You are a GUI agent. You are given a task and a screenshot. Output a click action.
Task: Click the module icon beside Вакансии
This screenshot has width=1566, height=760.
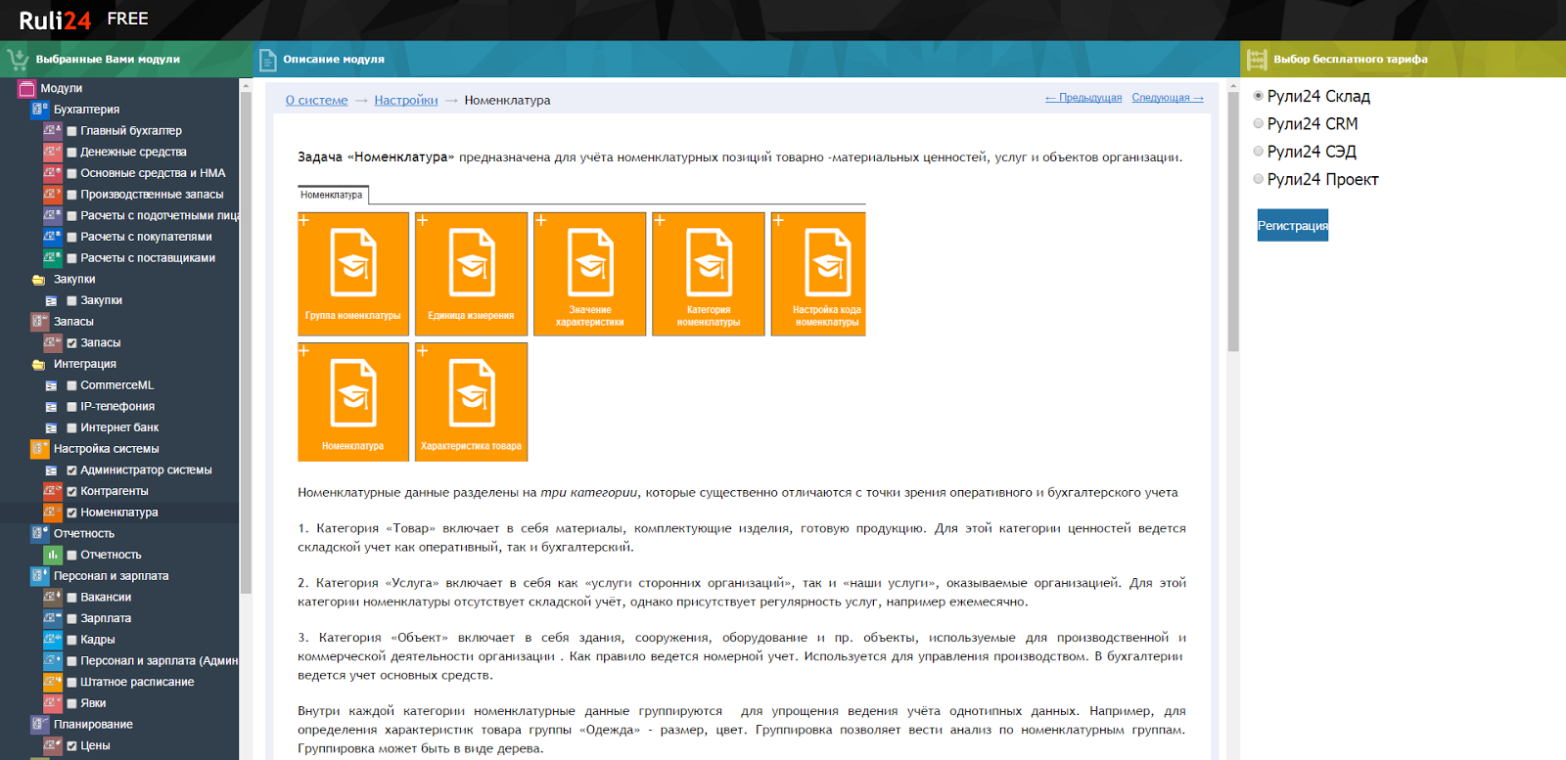(53, 598)
